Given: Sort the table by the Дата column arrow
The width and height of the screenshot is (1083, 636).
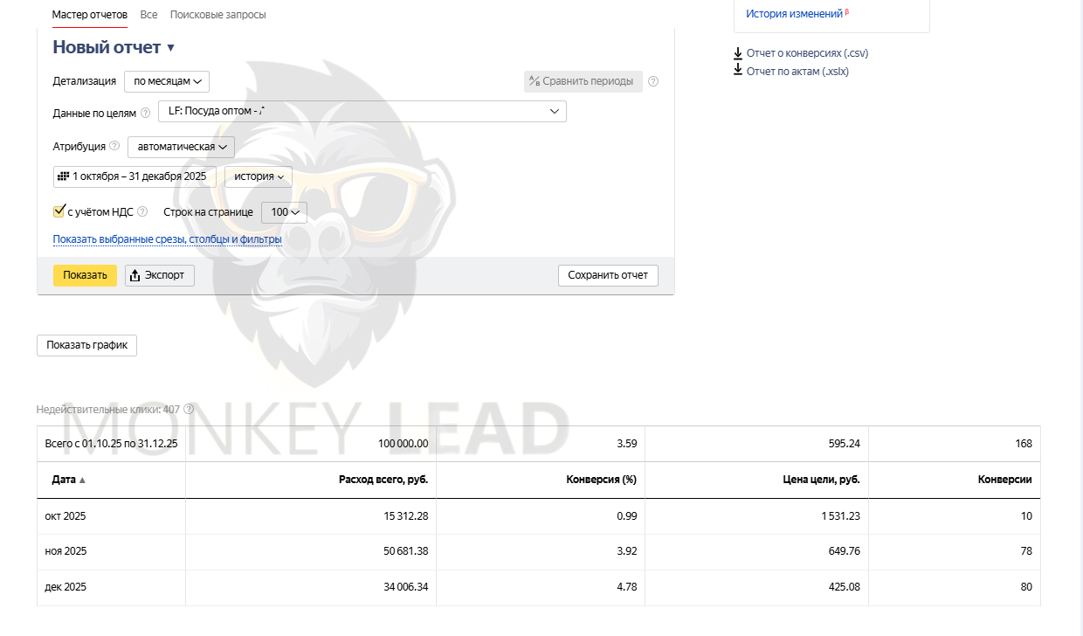Looking at the screenshot, I should [x=83, y=480].
